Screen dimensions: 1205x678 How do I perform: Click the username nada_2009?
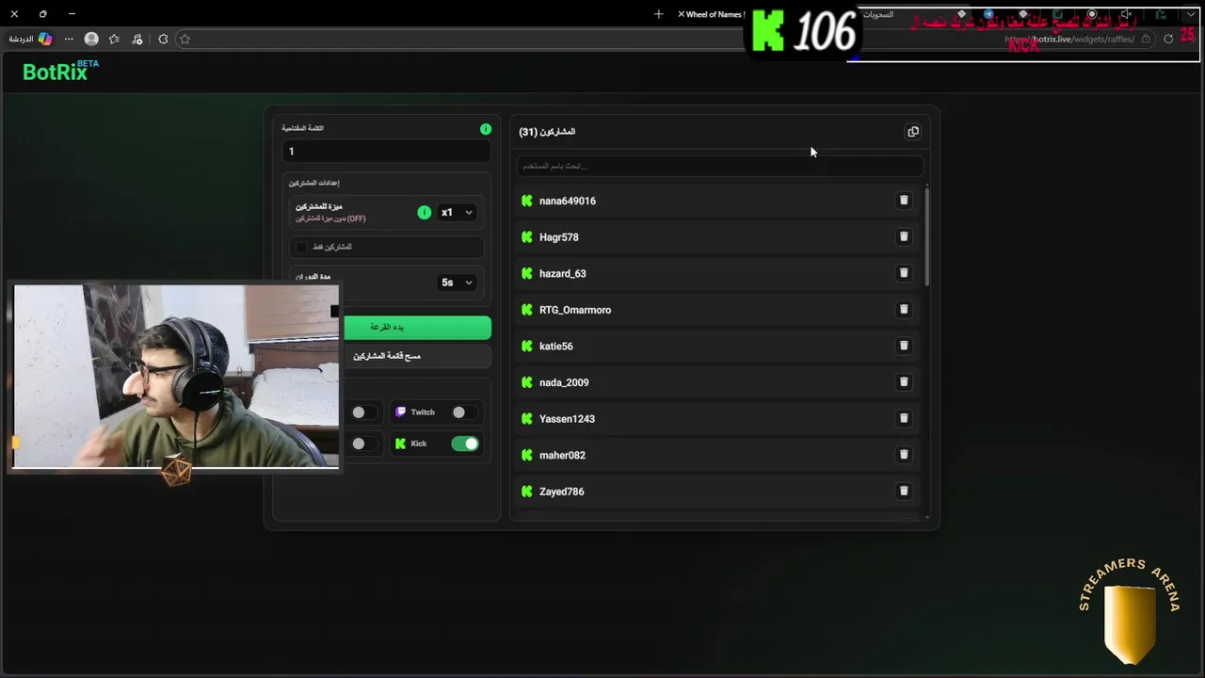tap(564, 382)
